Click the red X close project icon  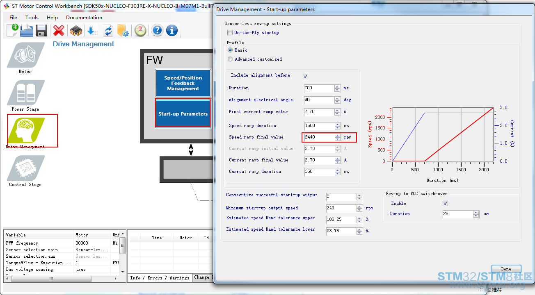(x=59, y=30)
